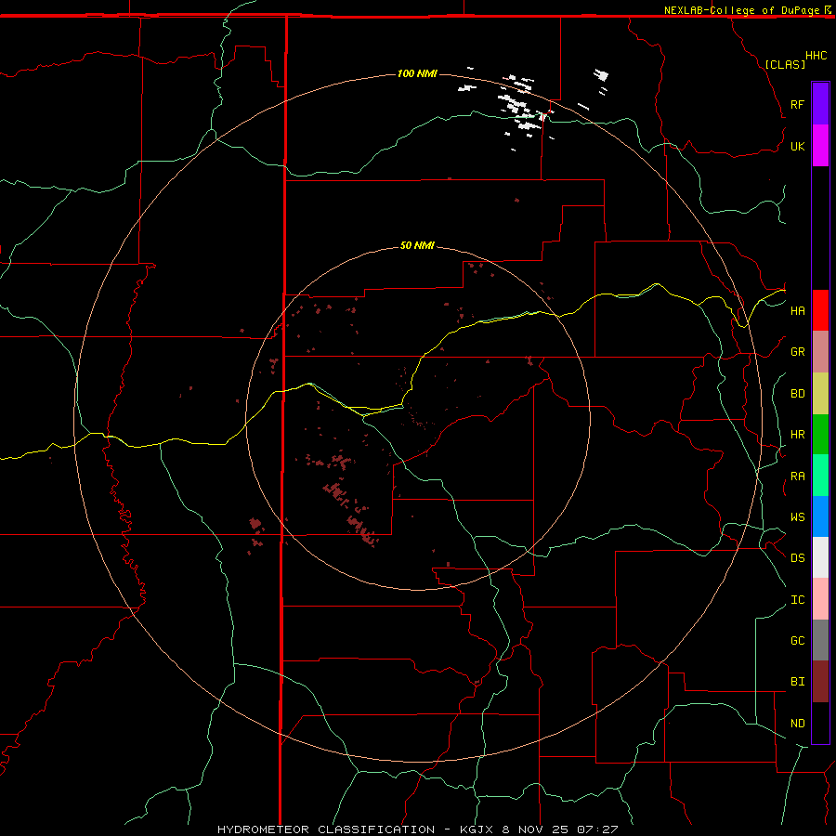Click the BD legend label
Viewport: 836px width, 836px height.
coord(797,394)
